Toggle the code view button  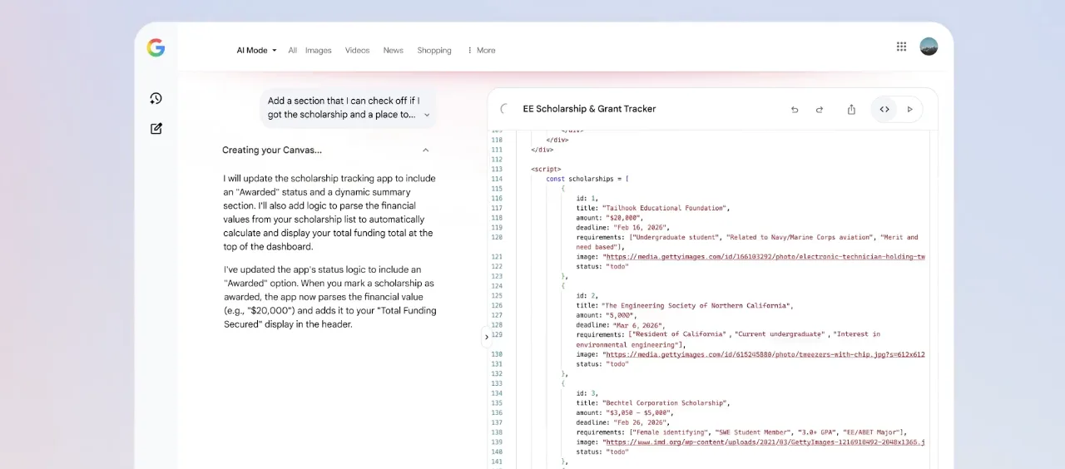click(x=884, y=110)
